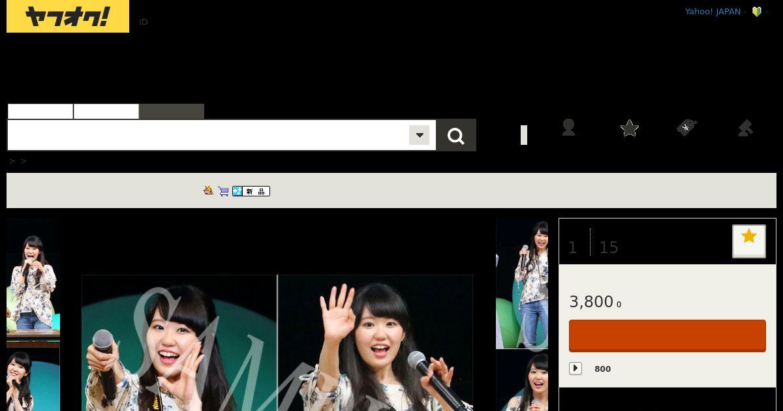Open the large main product photo
This screenshot has height=411, width=783.
(x=277, y=343)
